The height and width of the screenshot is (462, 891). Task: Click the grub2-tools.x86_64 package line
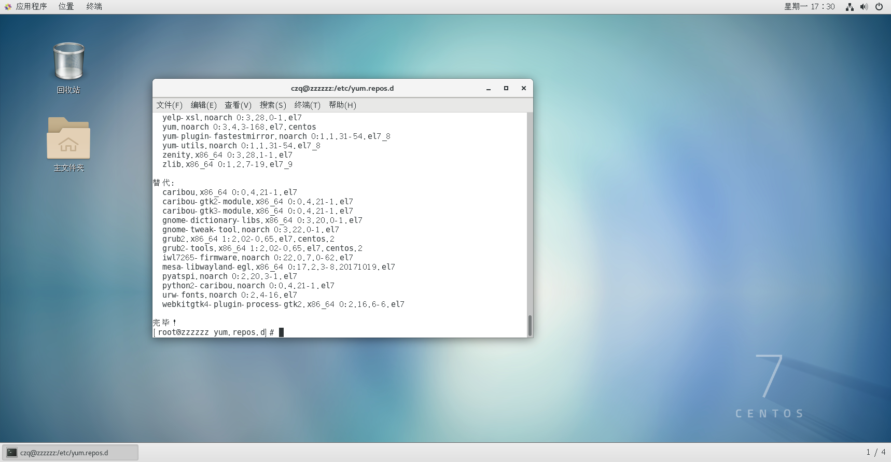click(262, 248)
